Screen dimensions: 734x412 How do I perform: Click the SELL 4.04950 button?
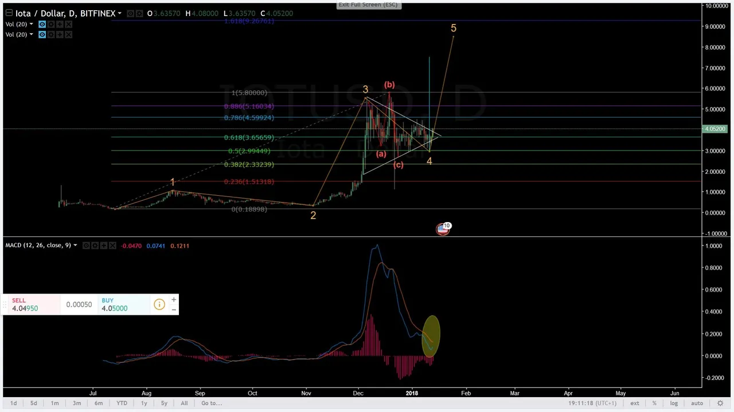(x=34, y=304)
